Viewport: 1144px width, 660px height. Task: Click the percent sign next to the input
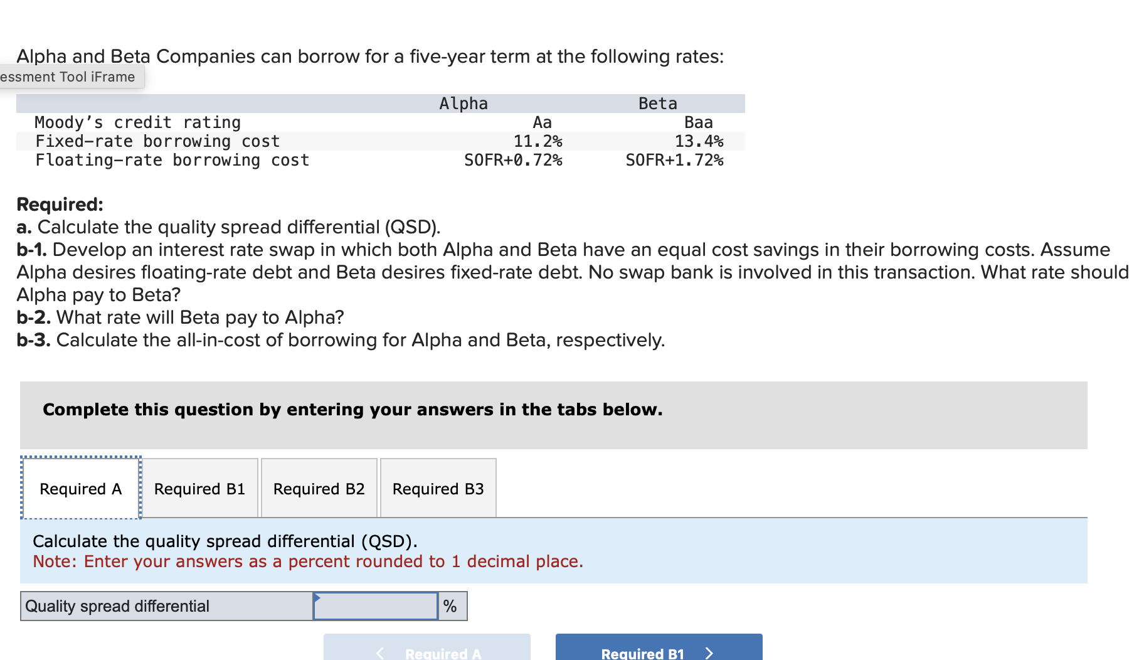(x=450, y=605)
